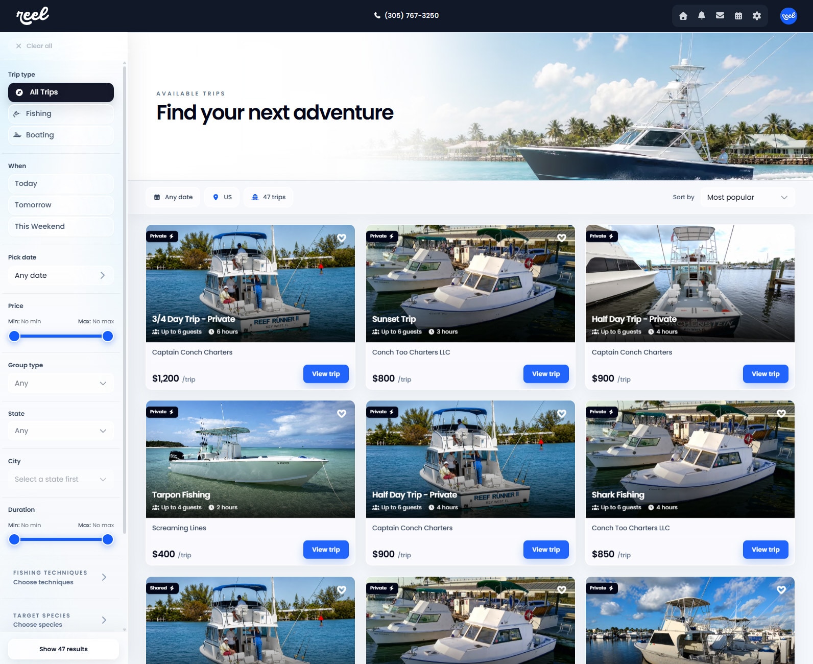813x664 pixels.
Task: Favorite the Sunset Trip heart icon
Action: pyautogui.click(x=562, y=238)
